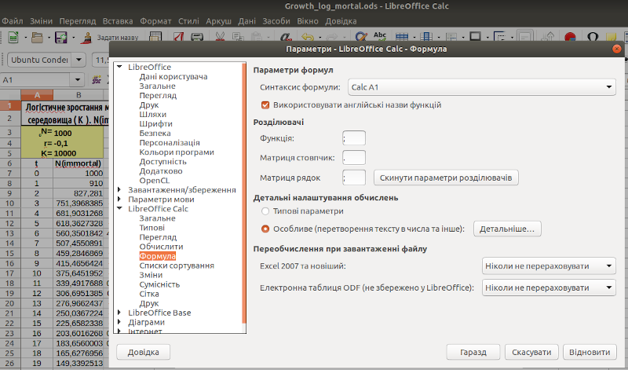Select 'Кольори програми' in options tree
Screen dimensions: 628x370
pos(177,152)
